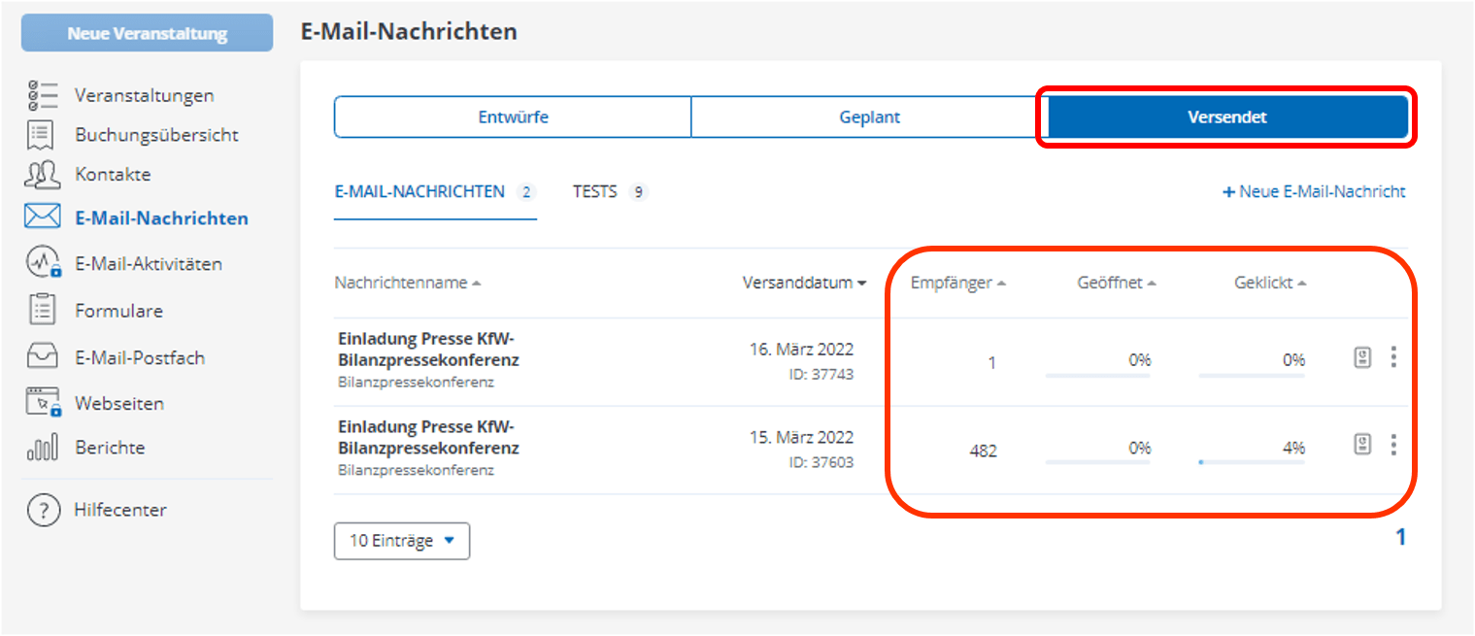
Task: Click recipient count 482
Action: (x=983, y=451)
